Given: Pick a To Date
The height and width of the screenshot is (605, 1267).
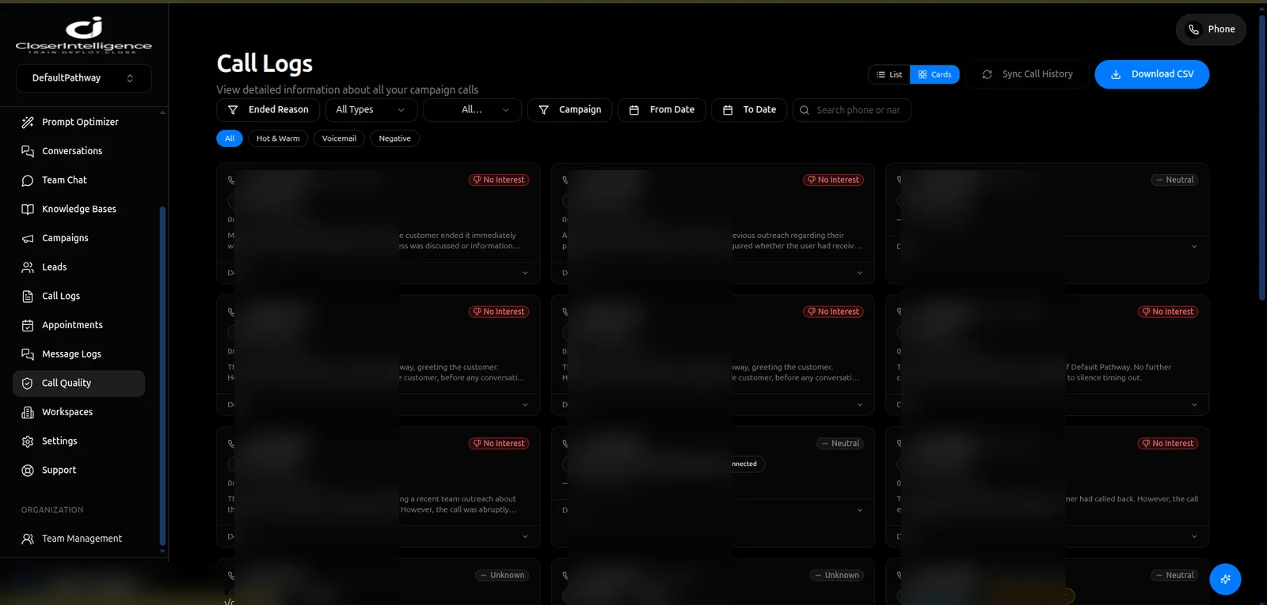Looking at the screenshot, I should coord(749,110).
